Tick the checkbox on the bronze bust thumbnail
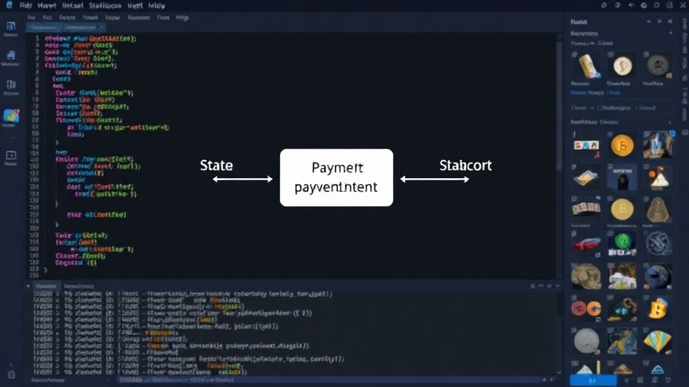The image size is (689, 387). pos(647,198)
